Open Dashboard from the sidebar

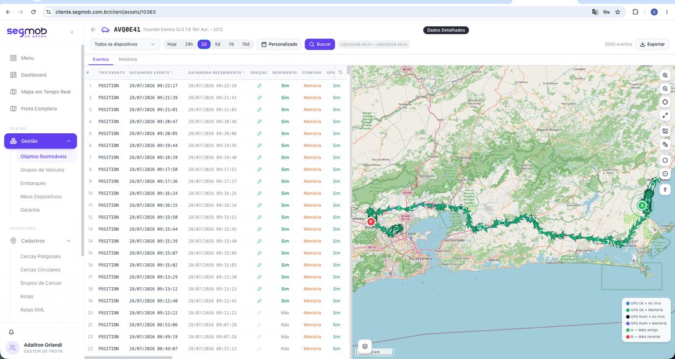pos(34,75)
